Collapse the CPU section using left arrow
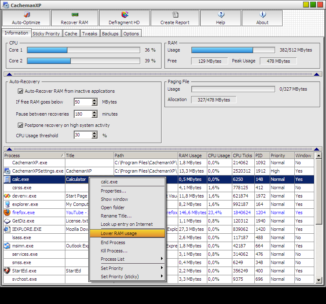The width and height of the screenshot is (326, 304). (9, 74)
